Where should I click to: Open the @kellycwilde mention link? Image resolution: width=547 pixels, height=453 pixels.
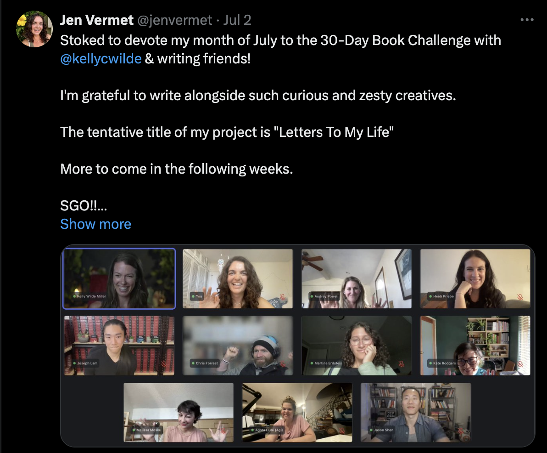(100, 59)
